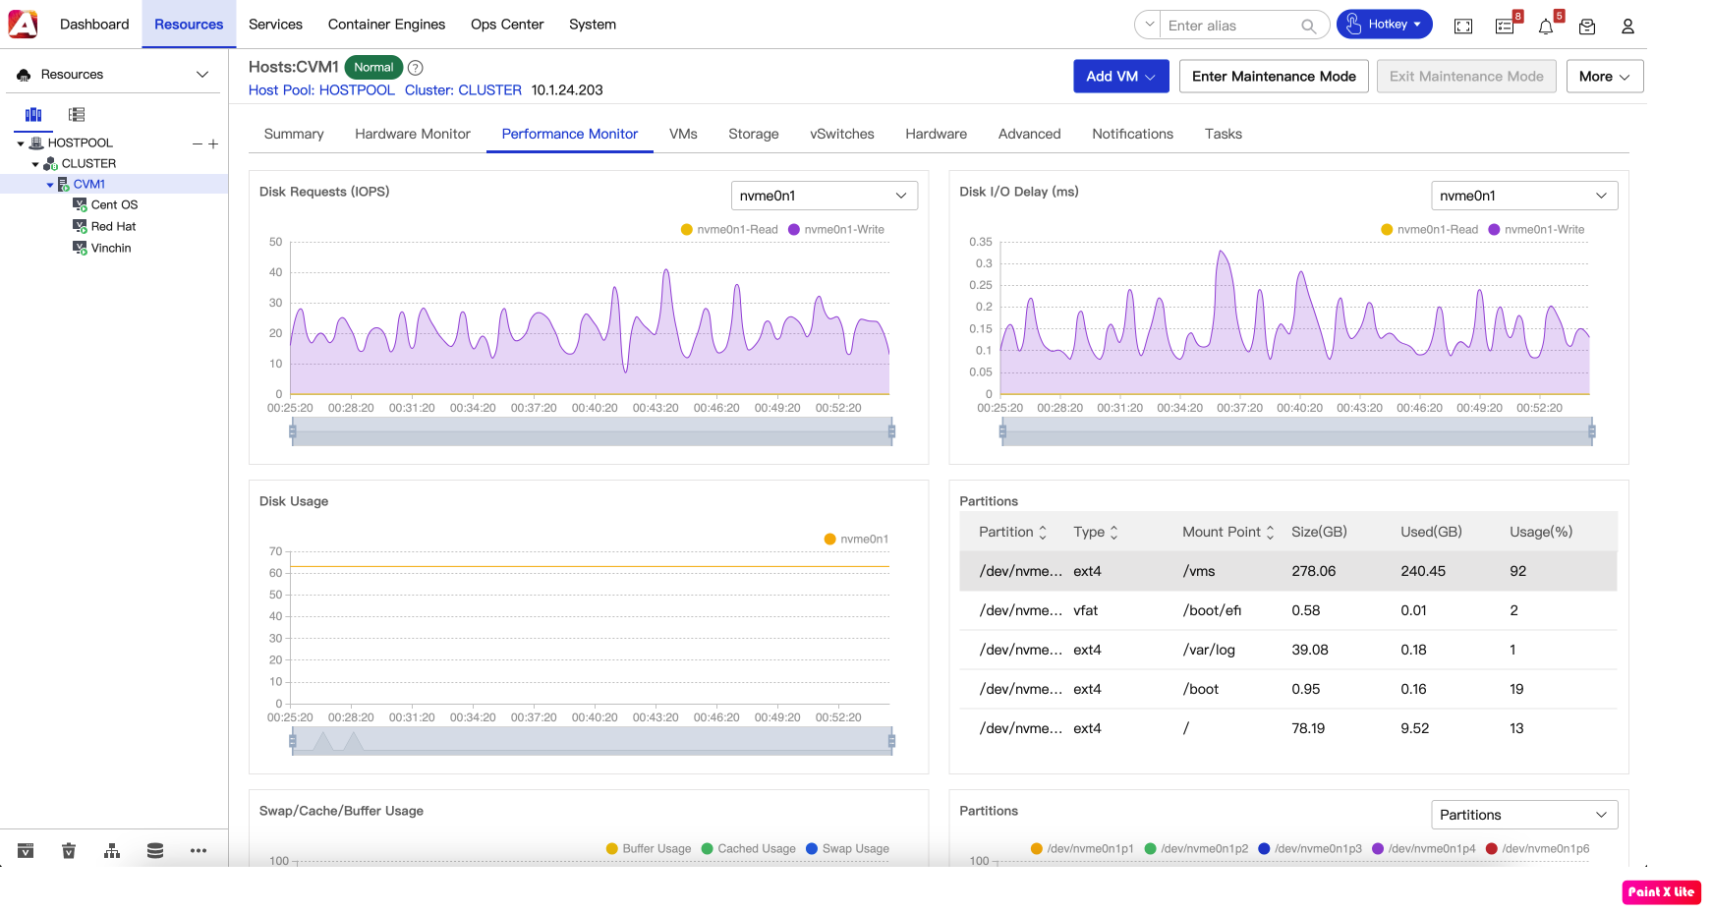Open the Container Engines menu

click(x=386, y=25)
